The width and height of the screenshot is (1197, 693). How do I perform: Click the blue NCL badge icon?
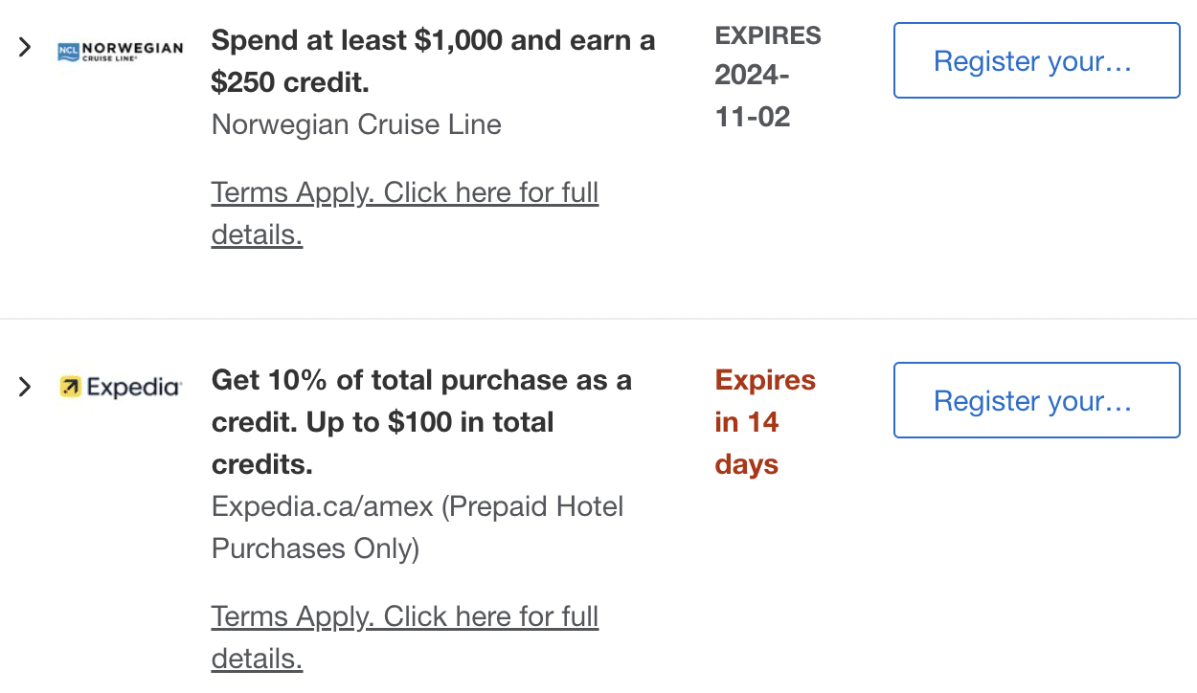click(69, 51)
